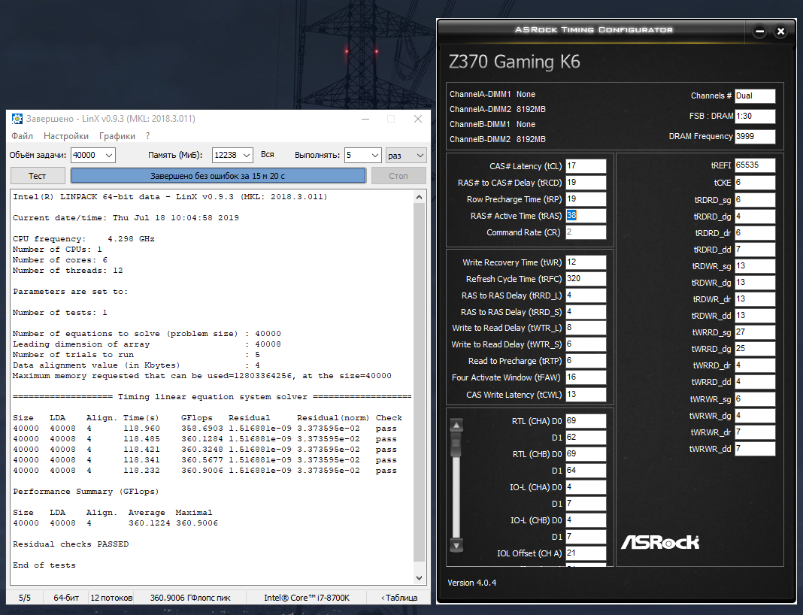Click the 64-бит status bar entry
The width and height of the screenshot is (803, 615).
coord(66,598)
